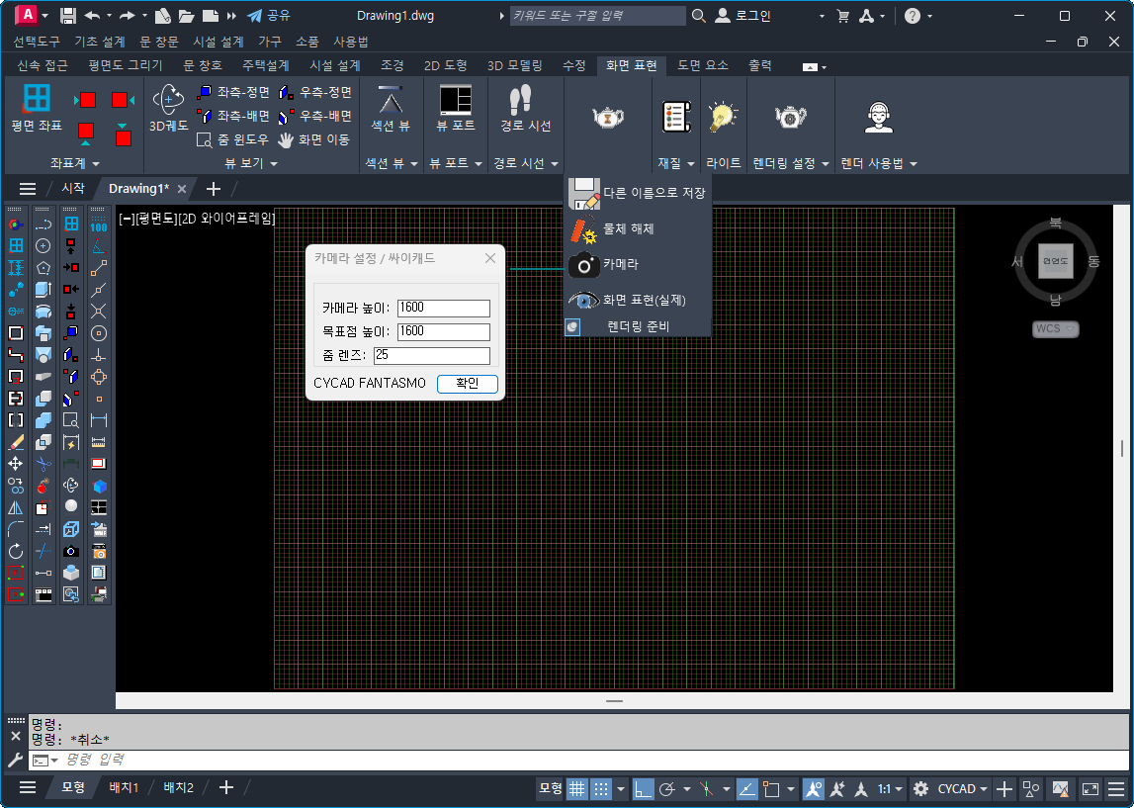Switch to the 3D 모델링 ribbon tab
Image resolution: width=1134 pixels, height=808 pixels.
[514, 65]
